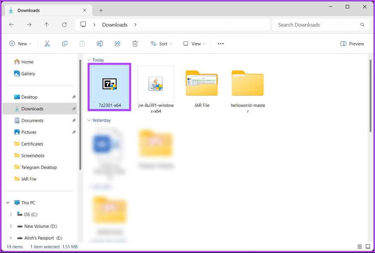
Task: Click the navigation pane scrollbar
Action: (80, 115)
